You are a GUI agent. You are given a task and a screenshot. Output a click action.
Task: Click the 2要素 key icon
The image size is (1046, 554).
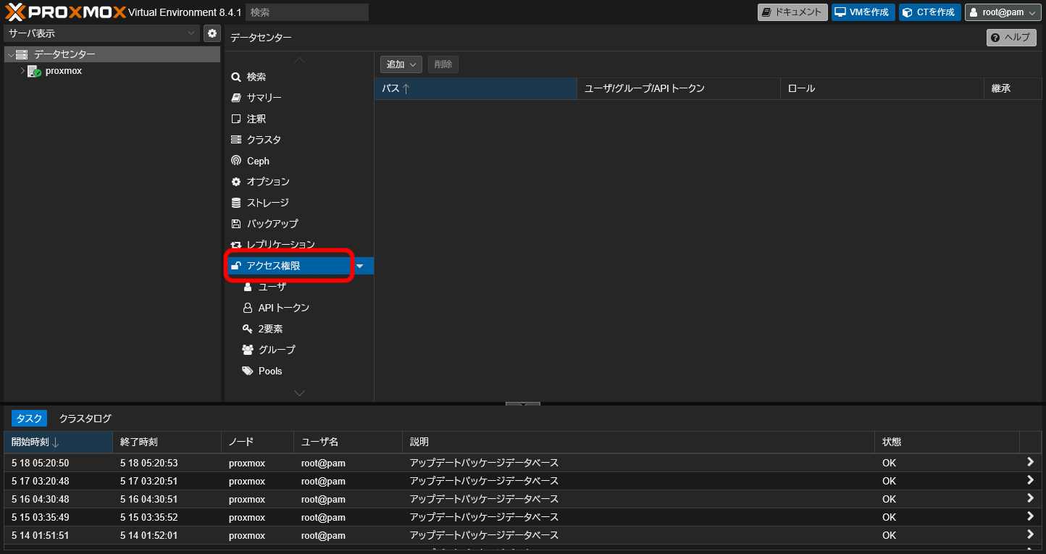(x=248, y=329)
